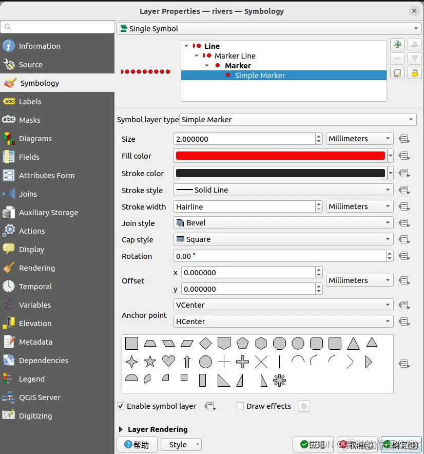Open the QGIS Server tab

click(57, 398)
